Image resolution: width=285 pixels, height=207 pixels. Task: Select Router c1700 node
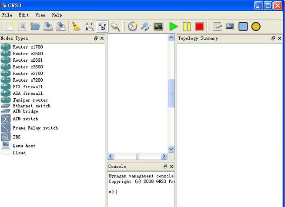pos(28,47)
